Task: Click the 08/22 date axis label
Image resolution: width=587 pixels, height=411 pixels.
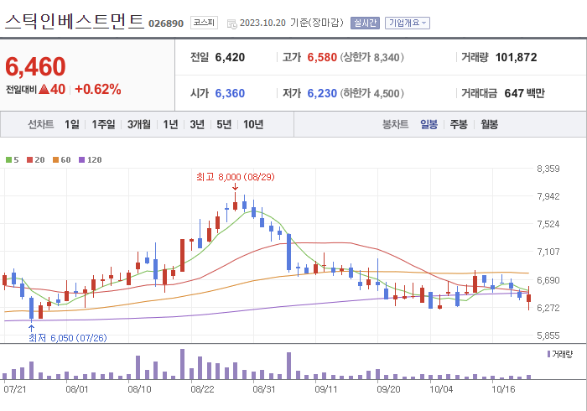Action: 202,389
